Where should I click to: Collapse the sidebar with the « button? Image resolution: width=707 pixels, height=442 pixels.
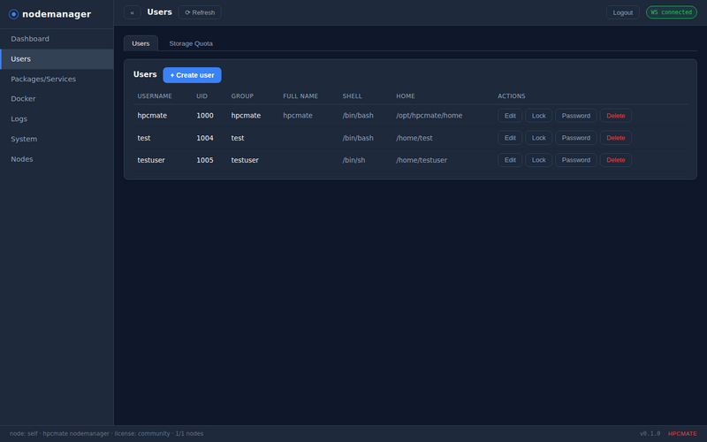tap(132, 12)
